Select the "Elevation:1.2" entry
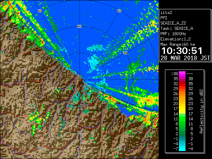Screen dimensions: 212x159 (176, 39)
